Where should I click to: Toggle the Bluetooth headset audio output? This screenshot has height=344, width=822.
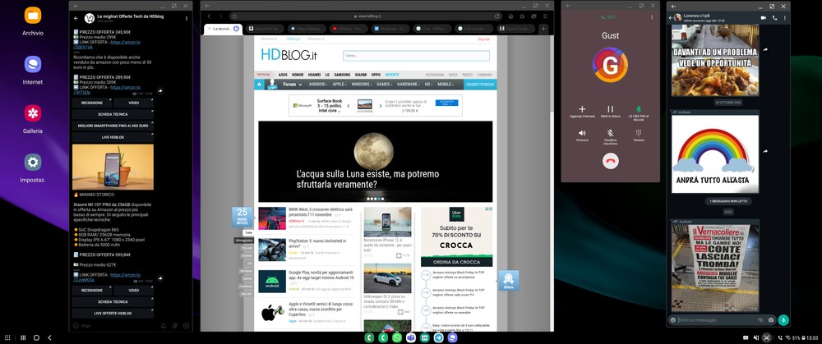click(638, 109)
